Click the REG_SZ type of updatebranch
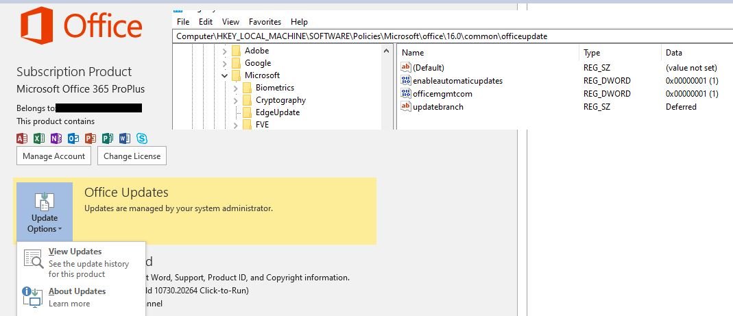This screenshot has width=733, height=316. point(597,107)
